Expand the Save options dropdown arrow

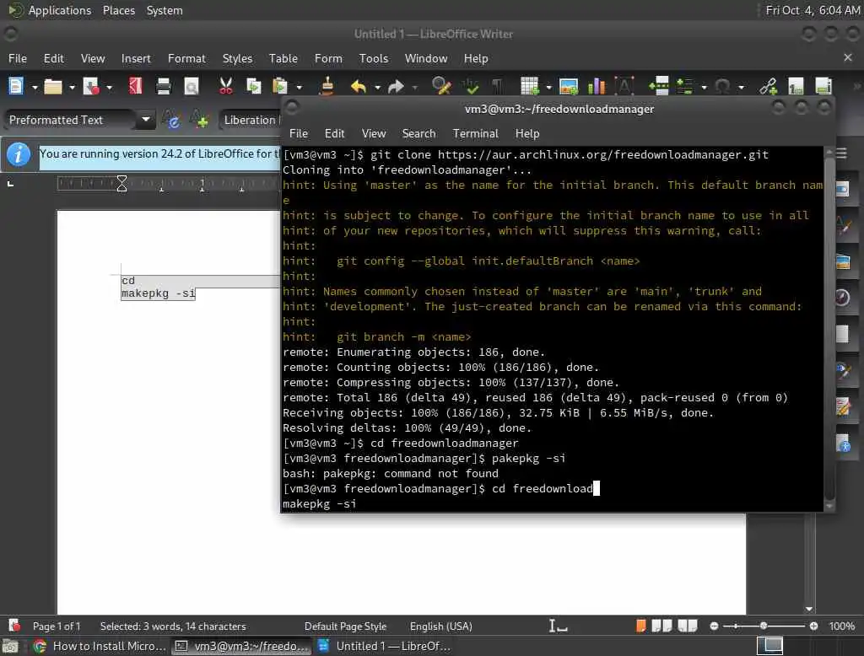tap(109, 87)
